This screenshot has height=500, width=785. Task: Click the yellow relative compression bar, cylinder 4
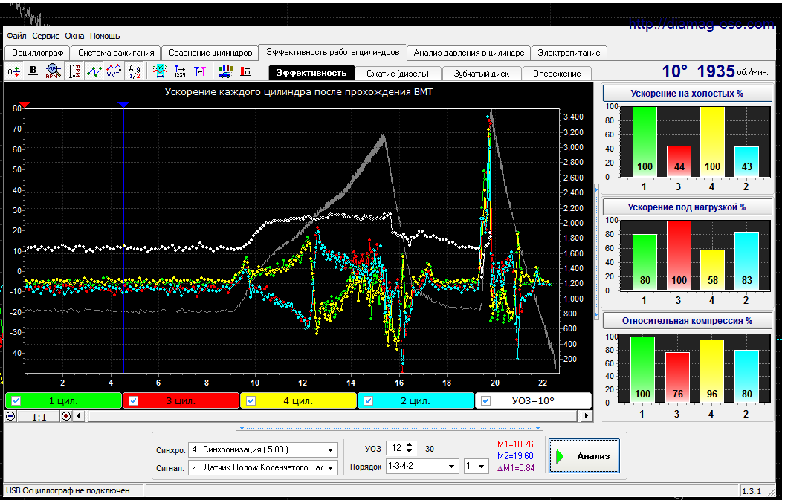pos(712,371)
